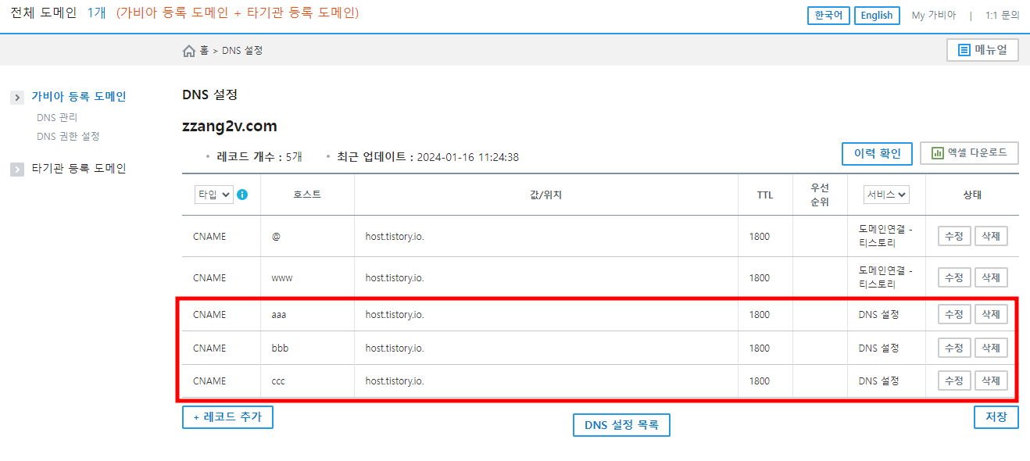The height and width of the screenshot is (461, 1030).
Task: Open the 타입 filter dropdown
Action: [214, 195]
